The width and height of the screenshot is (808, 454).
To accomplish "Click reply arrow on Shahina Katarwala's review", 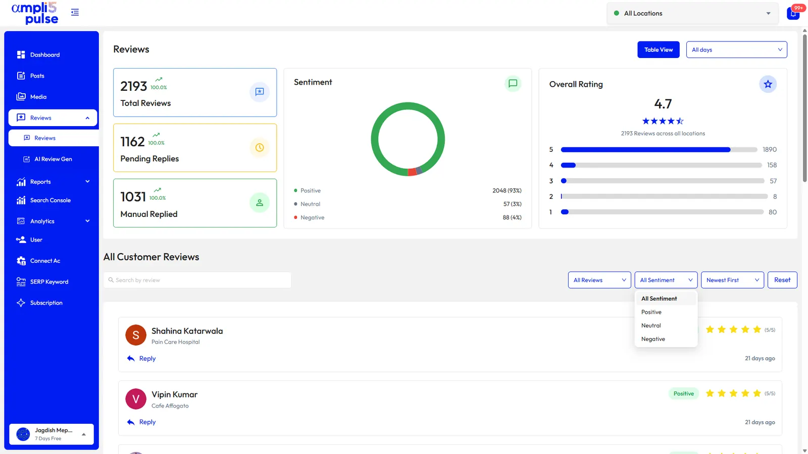I will [131, 358].
